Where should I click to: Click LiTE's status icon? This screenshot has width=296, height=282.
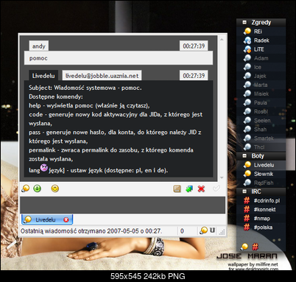pyautogui.click(x=247, y=49)
